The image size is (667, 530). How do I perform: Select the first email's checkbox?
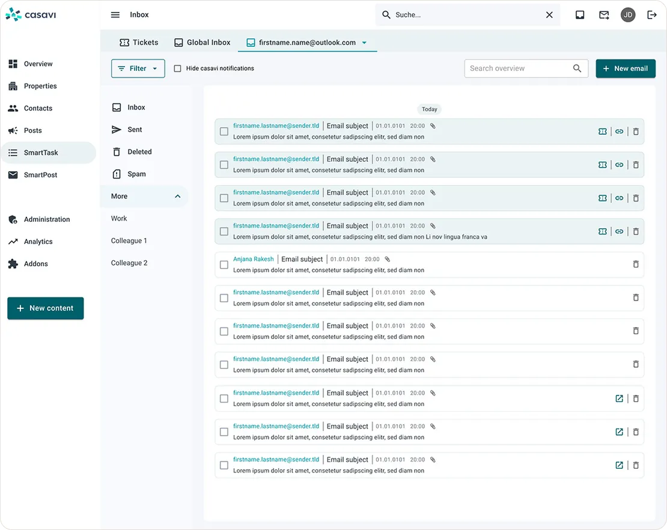click(224, 132)
